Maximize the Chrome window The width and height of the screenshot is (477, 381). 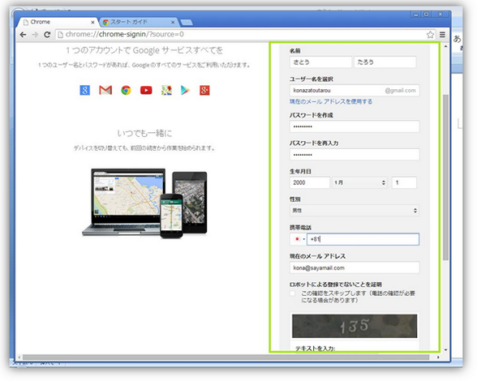click(427, 15)
